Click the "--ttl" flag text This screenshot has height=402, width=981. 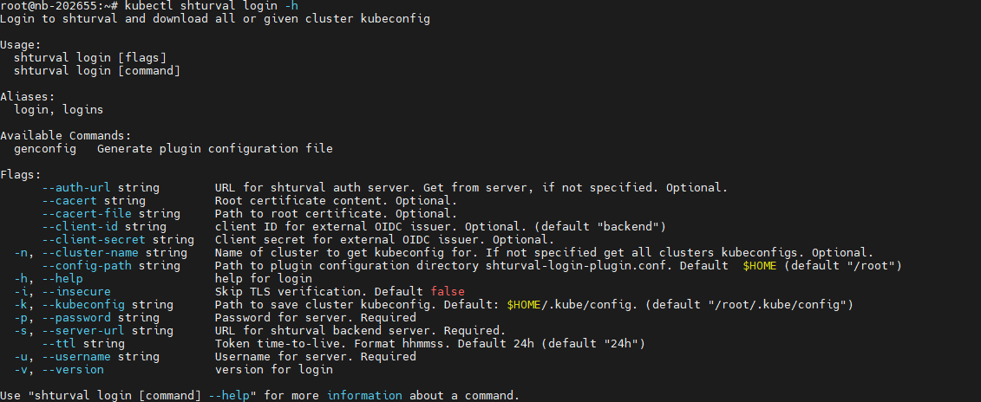coord(59,343)
